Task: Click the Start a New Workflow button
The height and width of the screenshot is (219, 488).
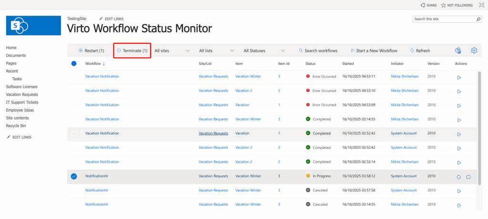Action: pyautogui.click(x=374, y=51)
